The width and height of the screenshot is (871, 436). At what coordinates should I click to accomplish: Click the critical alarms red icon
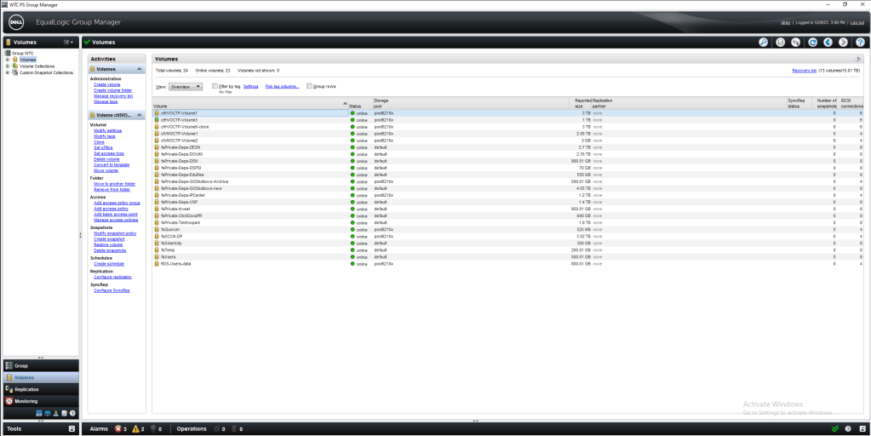pos(118,429)
